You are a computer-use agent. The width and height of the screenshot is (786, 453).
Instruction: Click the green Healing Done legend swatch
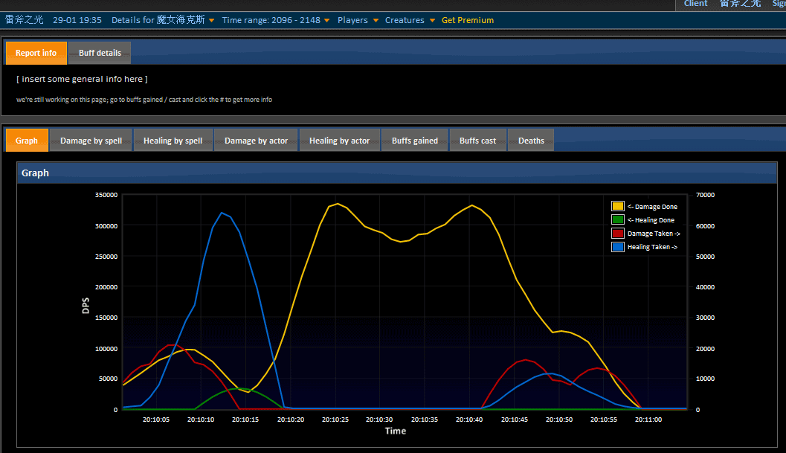tap(617, 219)
